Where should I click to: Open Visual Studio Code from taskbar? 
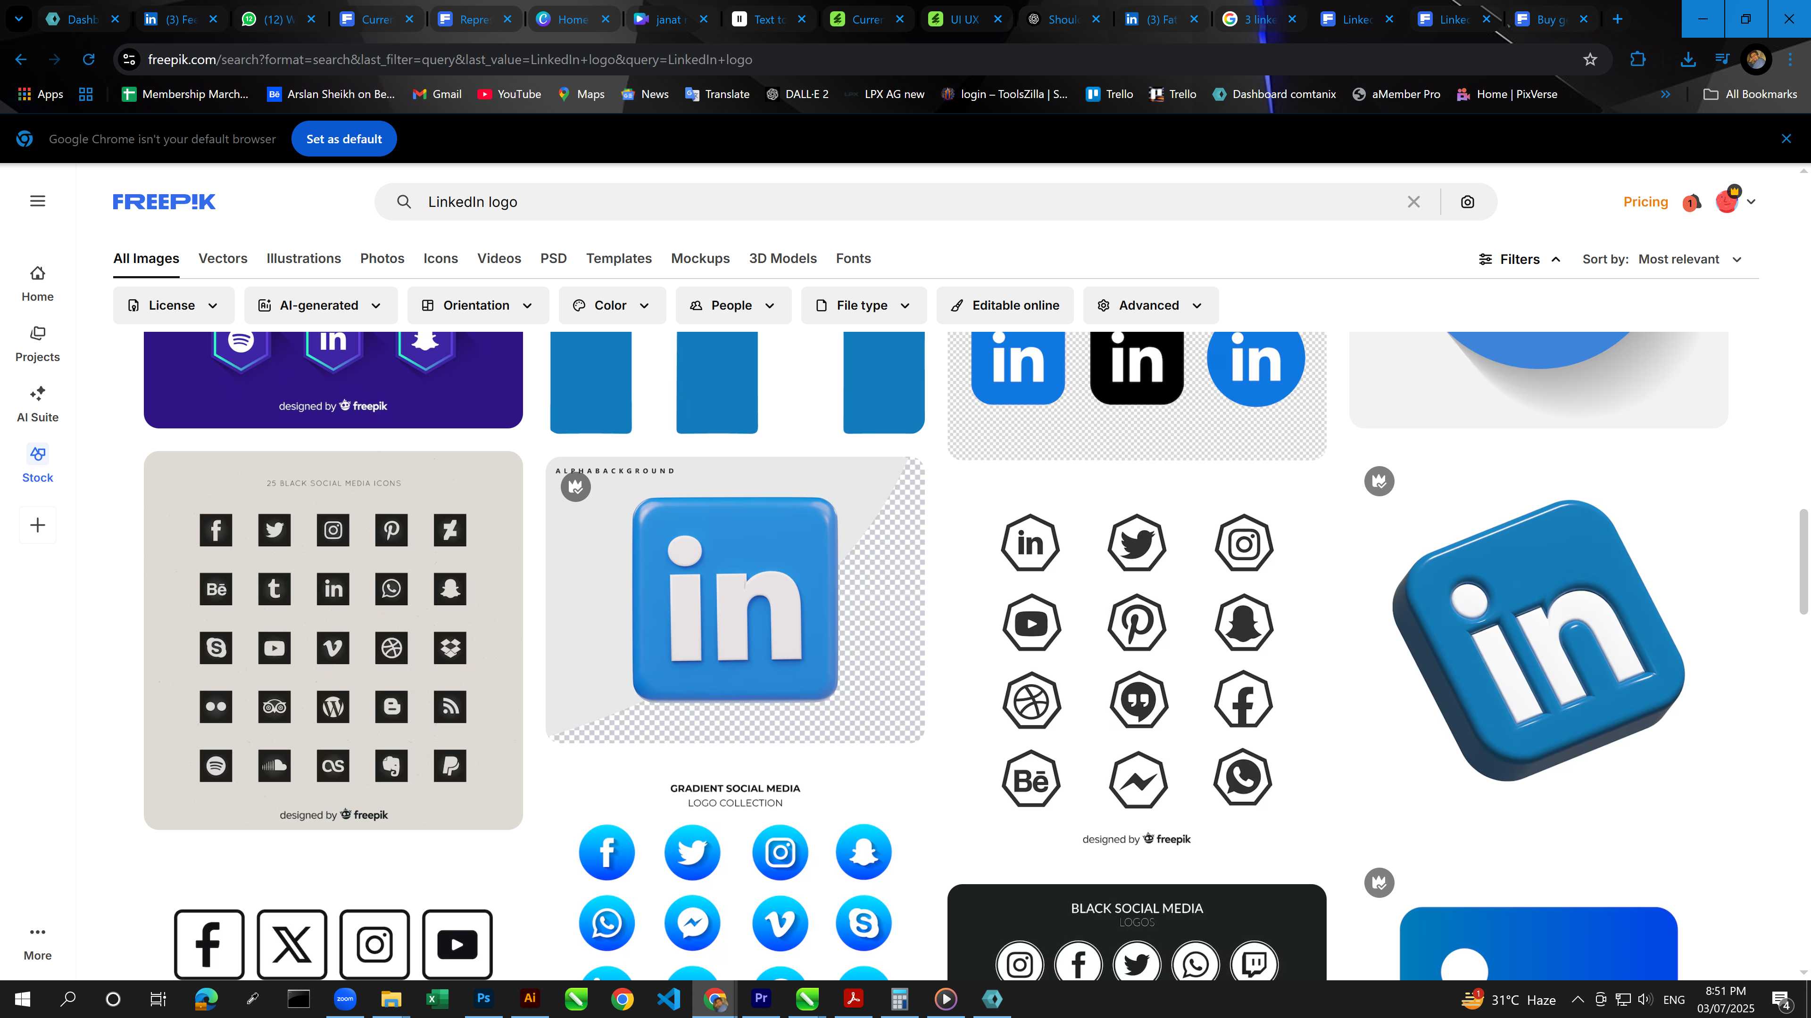(669, 998)
